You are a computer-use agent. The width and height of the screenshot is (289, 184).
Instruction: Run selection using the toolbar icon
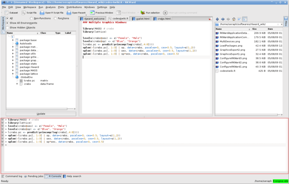click(x=143, y=13)
